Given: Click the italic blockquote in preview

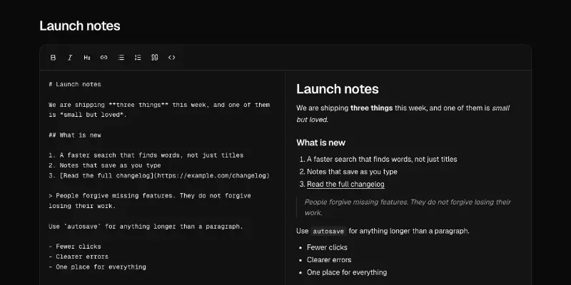Looking at the screenshot, I should [x=408, y=207].
